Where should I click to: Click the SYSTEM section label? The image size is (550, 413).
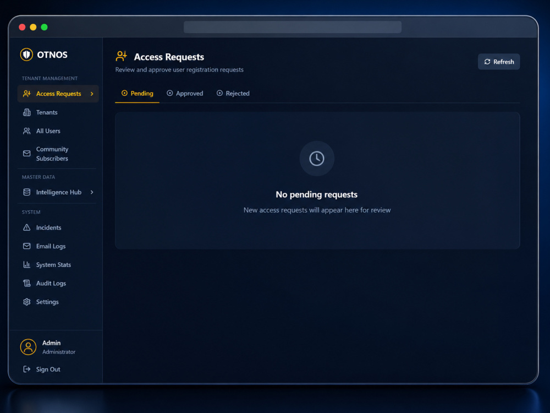point(31,212)
